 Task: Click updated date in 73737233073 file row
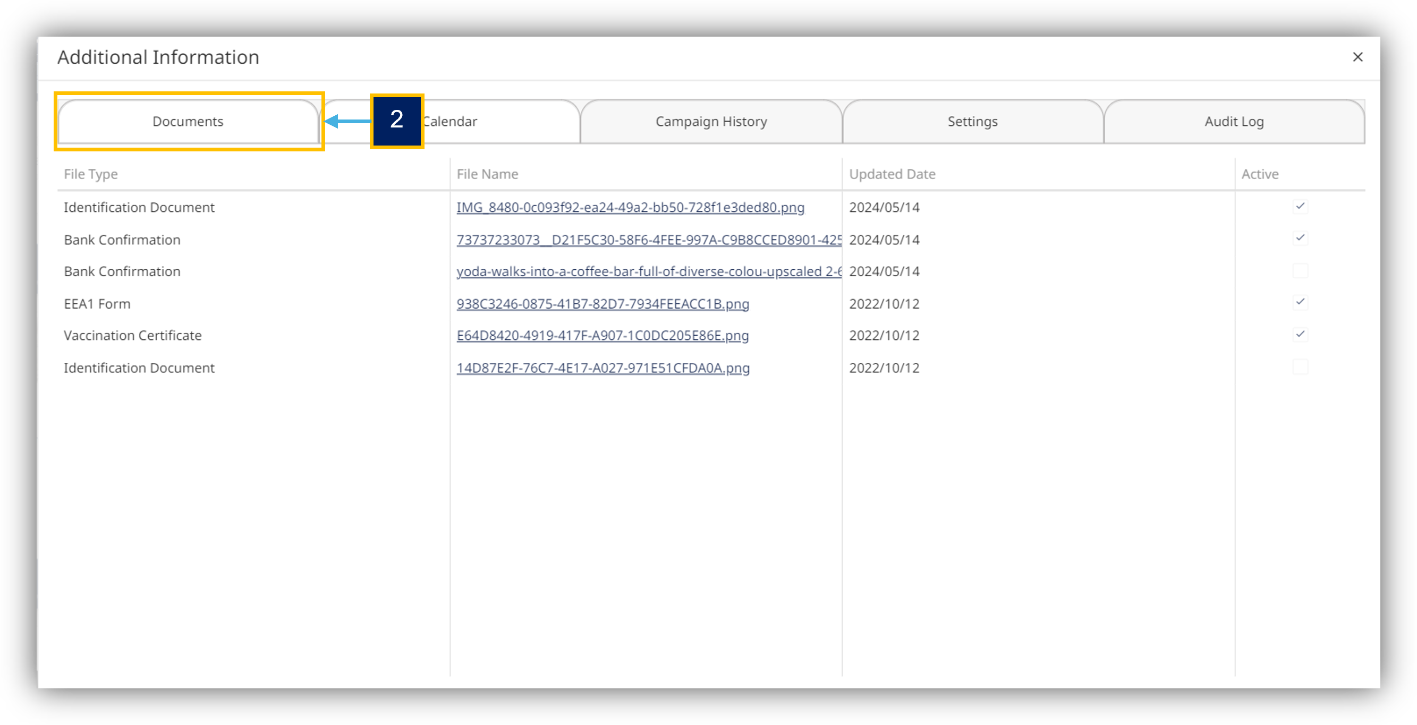pos(884,240)
